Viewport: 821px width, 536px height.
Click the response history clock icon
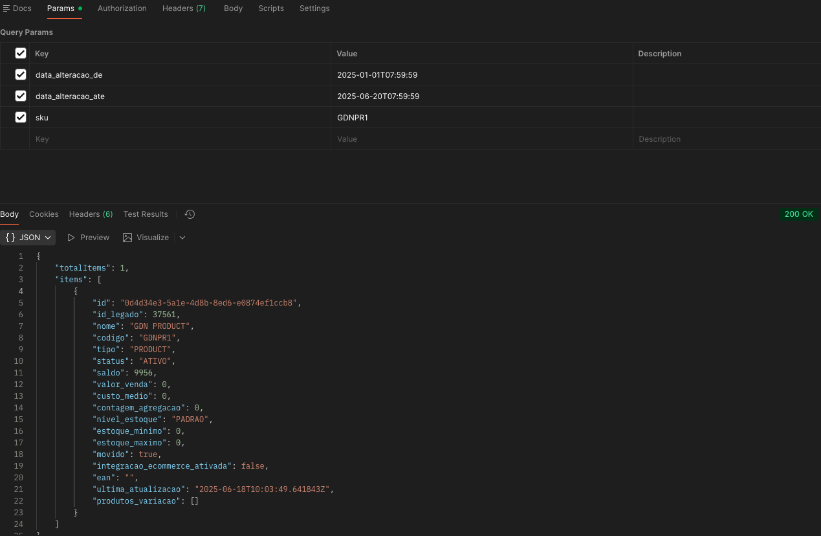[190, 214]
